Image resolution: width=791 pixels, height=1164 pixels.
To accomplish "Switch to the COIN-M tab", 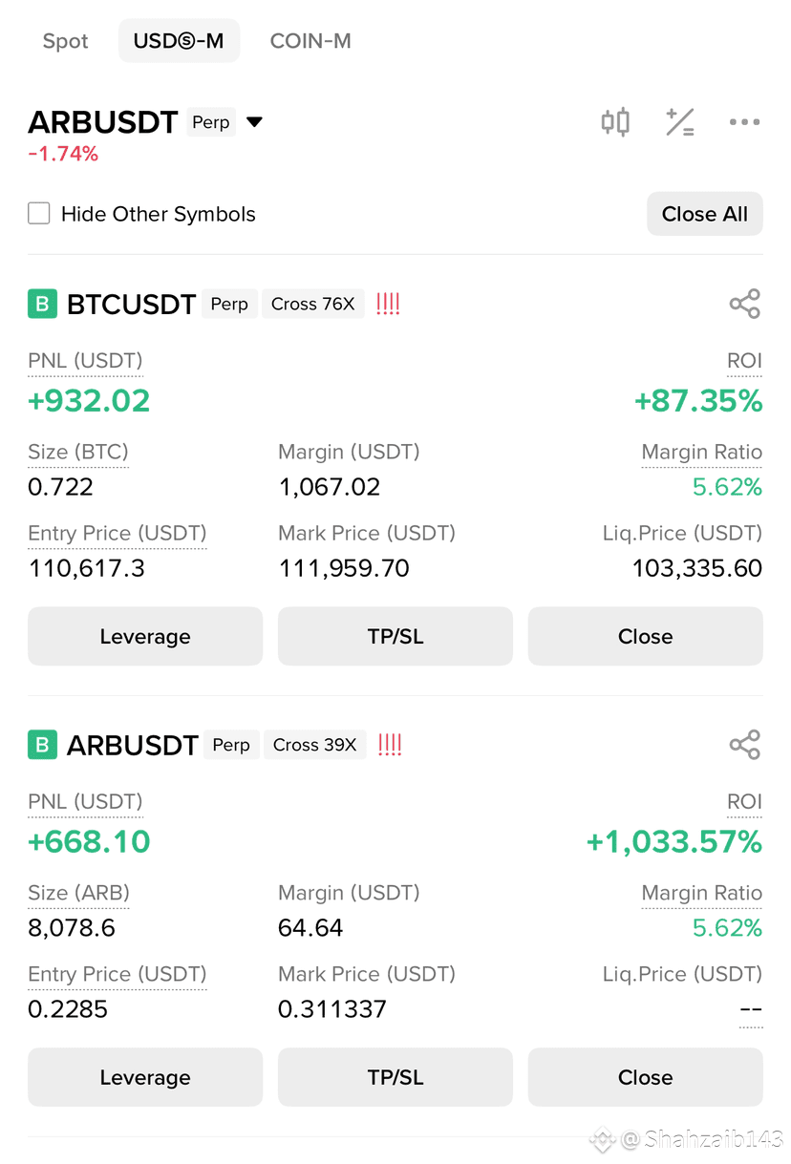I will click(x=310, y=41).
